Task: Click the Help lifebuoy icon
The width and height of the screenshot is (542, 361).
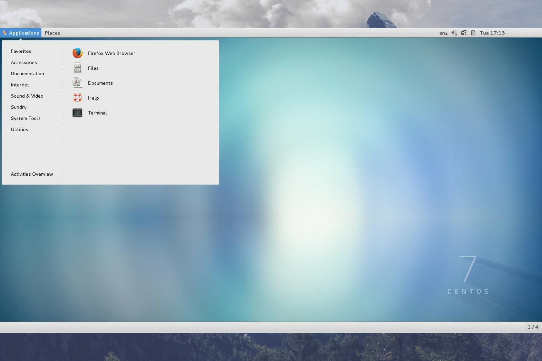Action: 77,98
